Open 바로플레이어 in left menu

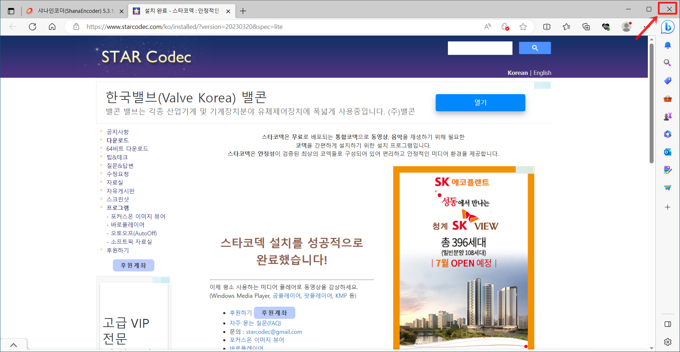pos(127,225)
